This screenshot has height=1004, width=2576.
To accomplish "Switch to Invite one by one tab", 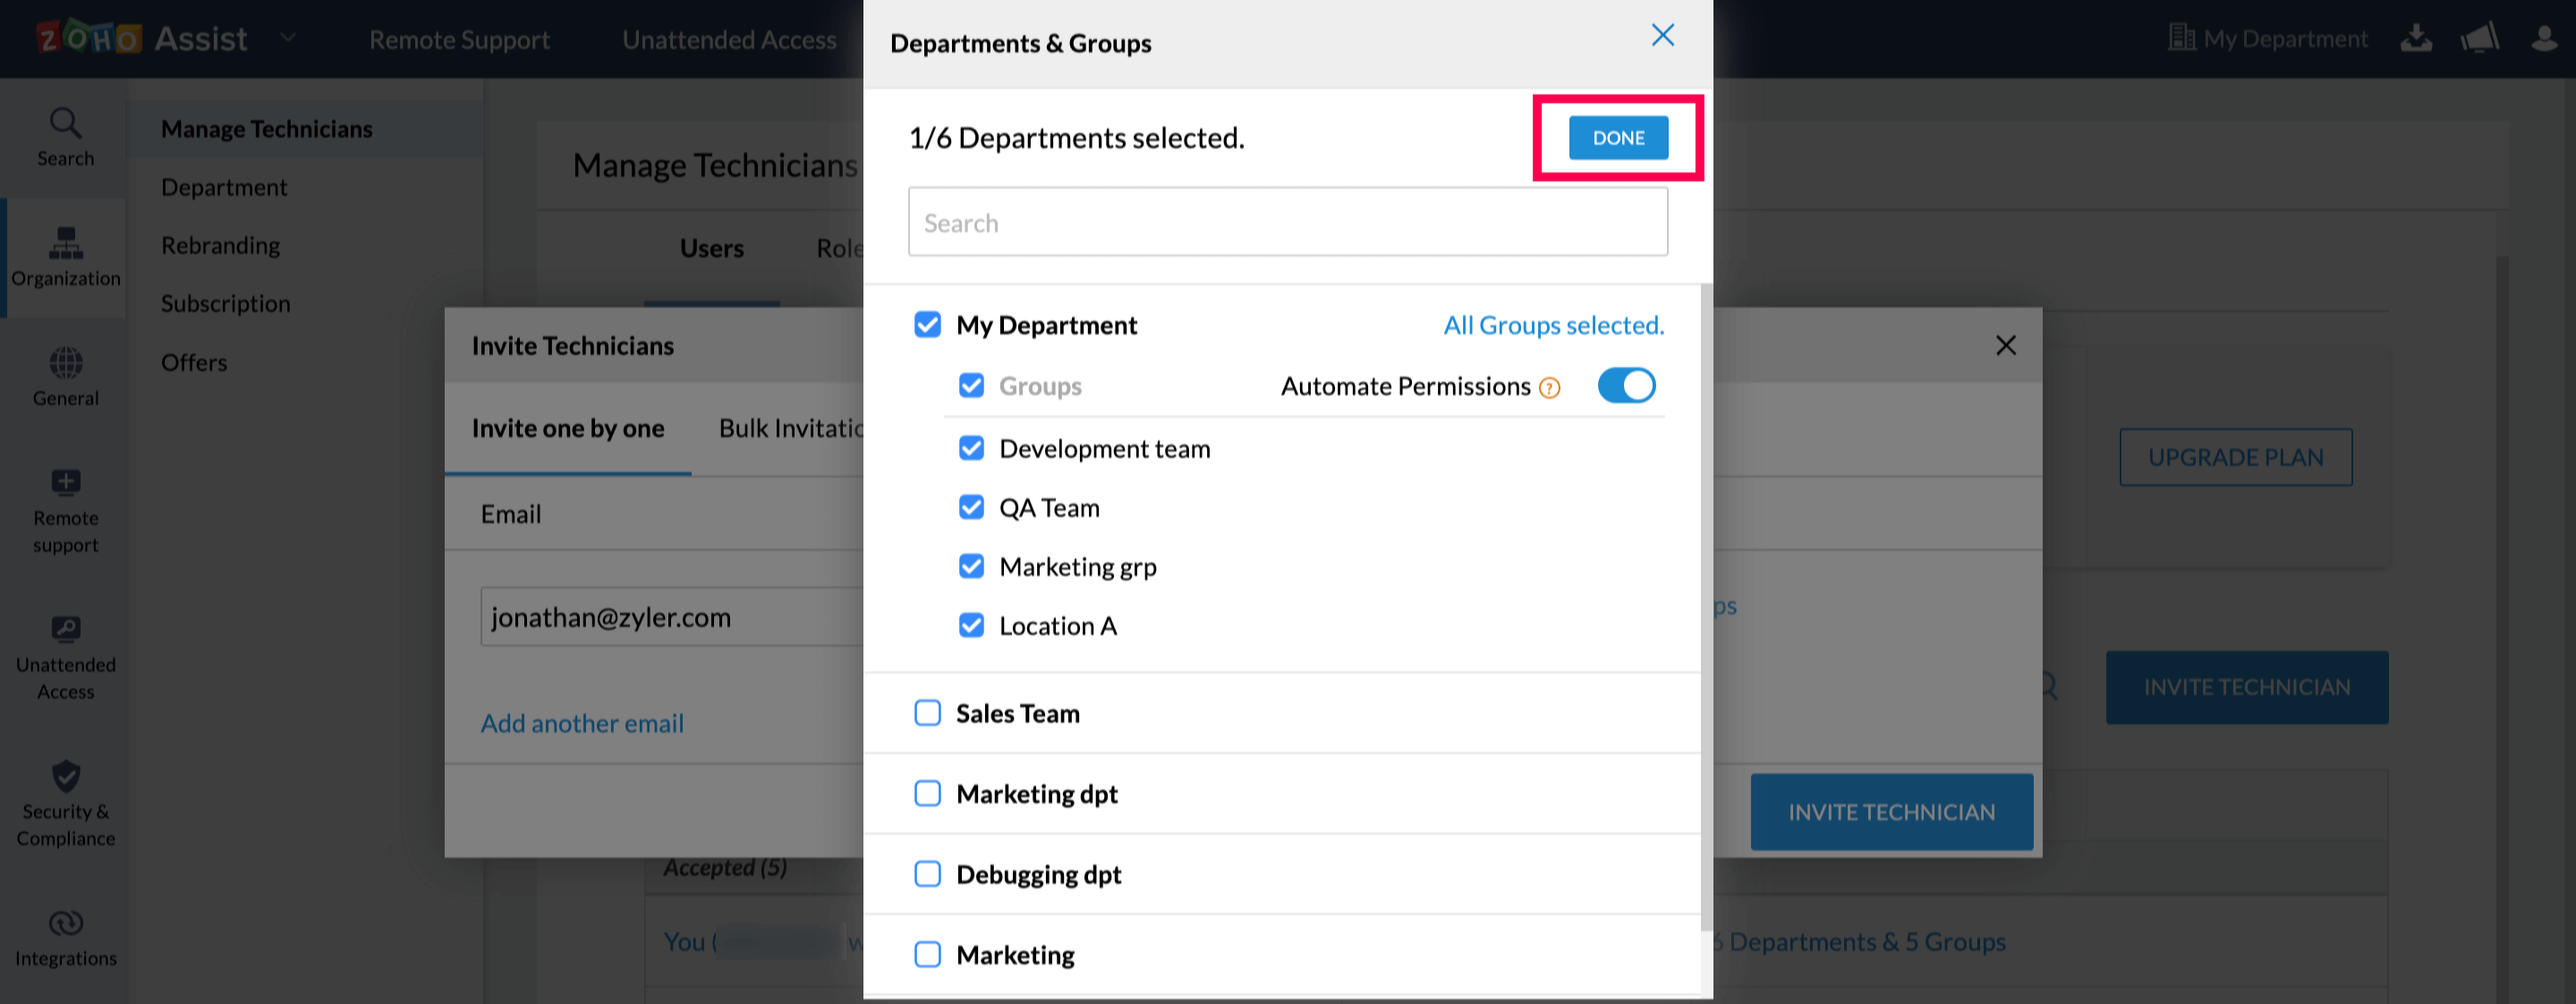I will (567, 429).
